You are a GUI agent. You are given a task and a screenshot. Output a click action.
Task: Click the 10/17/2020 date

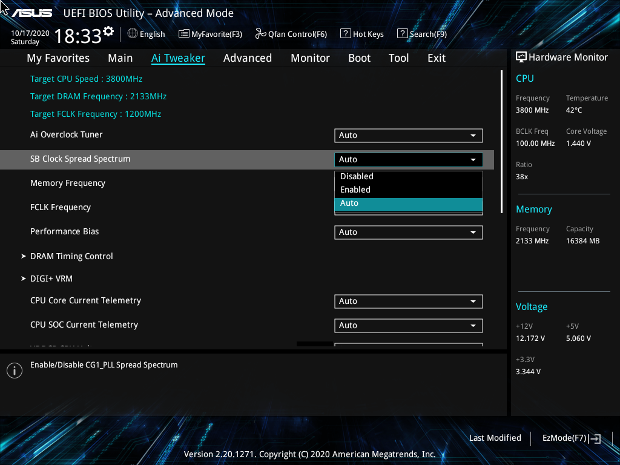coord(30,33)
